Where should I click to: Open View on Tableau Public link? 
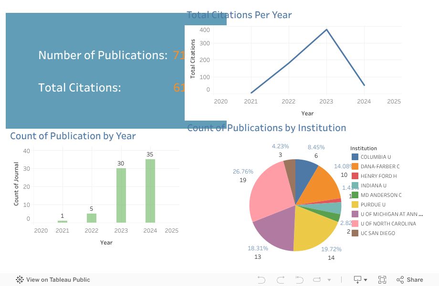point(53,280)
